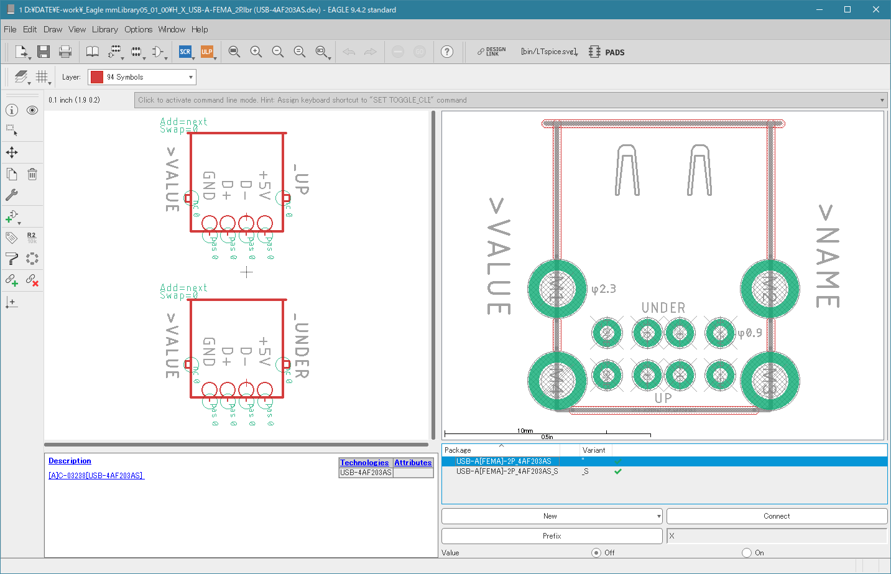Image resolution: width=891 pixels, height=574 pixels.
Task: Open the Description link
Action: click(70, 461)
